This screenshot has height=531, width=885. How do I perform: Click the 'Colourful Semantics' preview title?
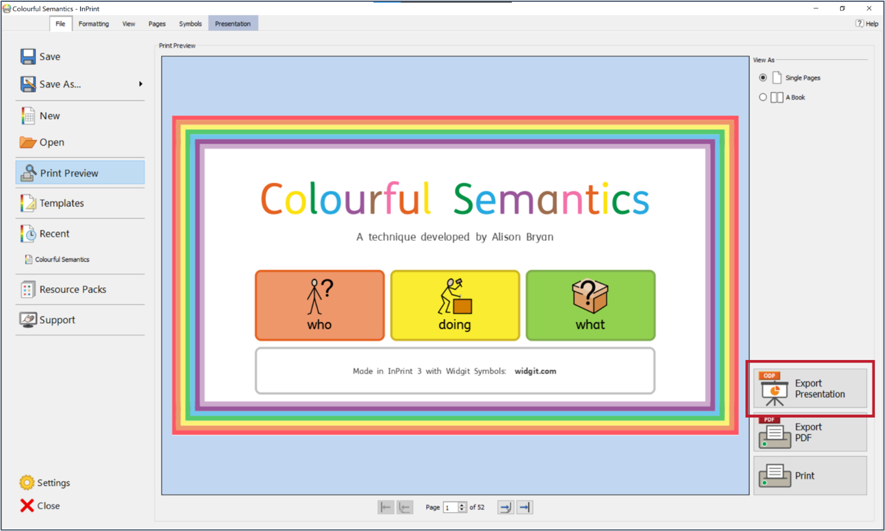[455, 199]
